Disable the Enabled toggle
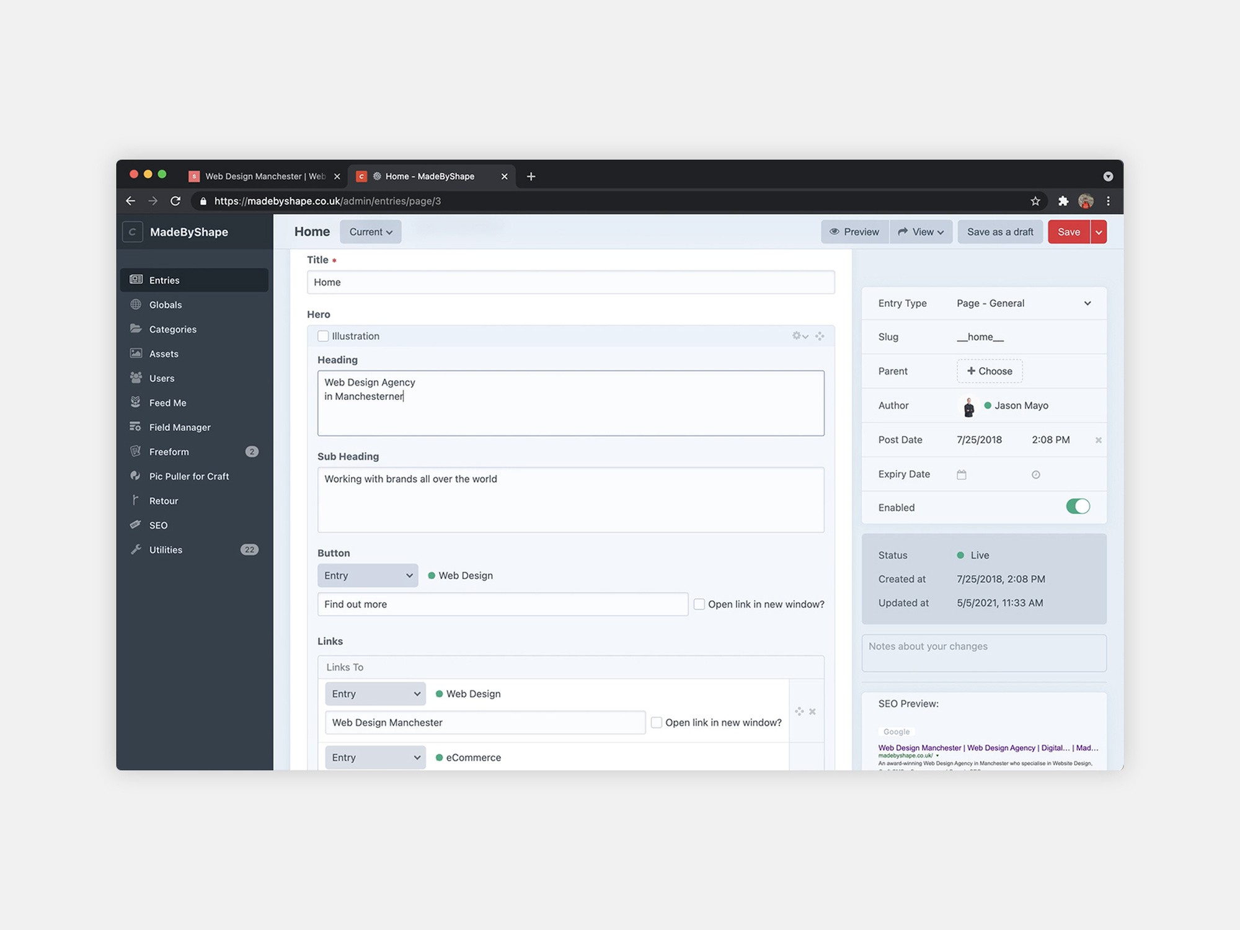1240x930 pixels. click(1078, 507)
